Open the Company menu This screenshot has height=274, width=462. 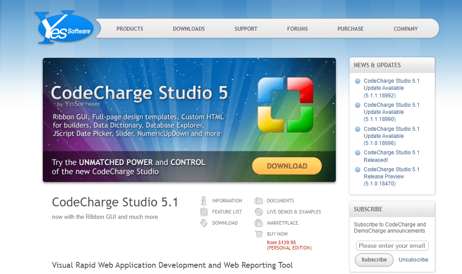405,29
